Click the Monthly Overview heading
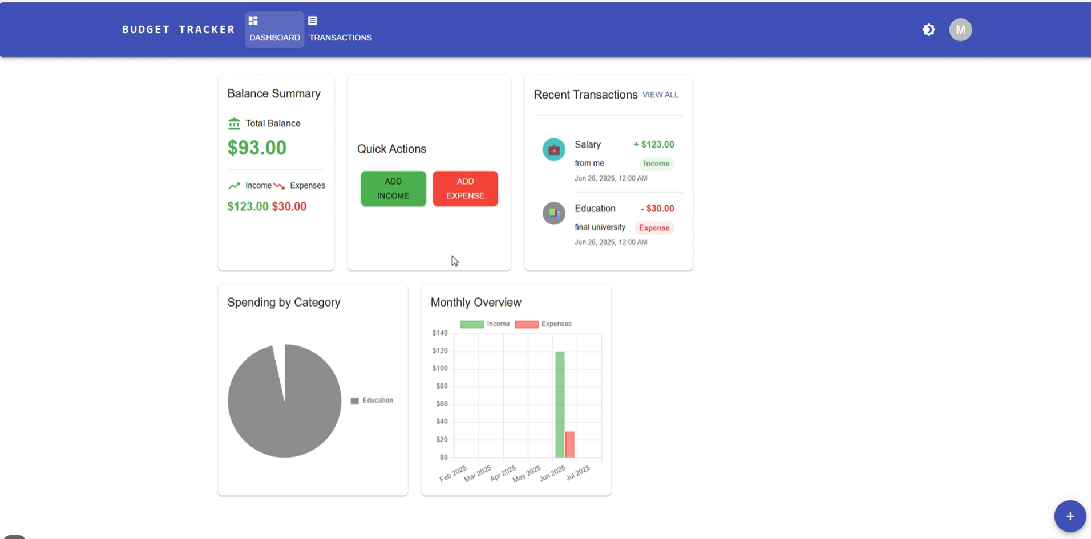1091x539 pixels. pos(476,303)
